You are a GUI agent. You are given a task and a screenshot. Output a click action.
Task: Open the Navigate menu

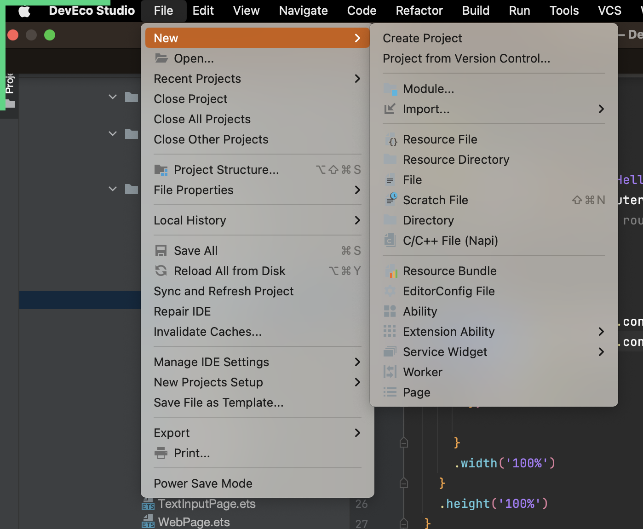pyautogui.click(x=304, y=11)
